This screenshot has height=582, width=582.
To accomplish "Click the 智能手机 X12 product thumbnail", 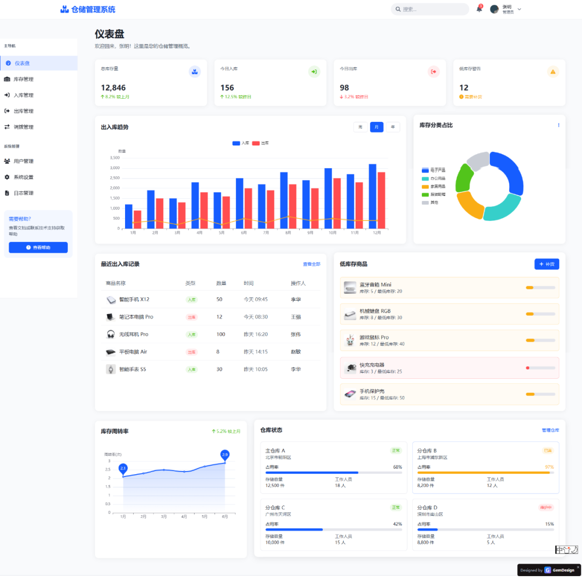I will [x=110, y=300].
